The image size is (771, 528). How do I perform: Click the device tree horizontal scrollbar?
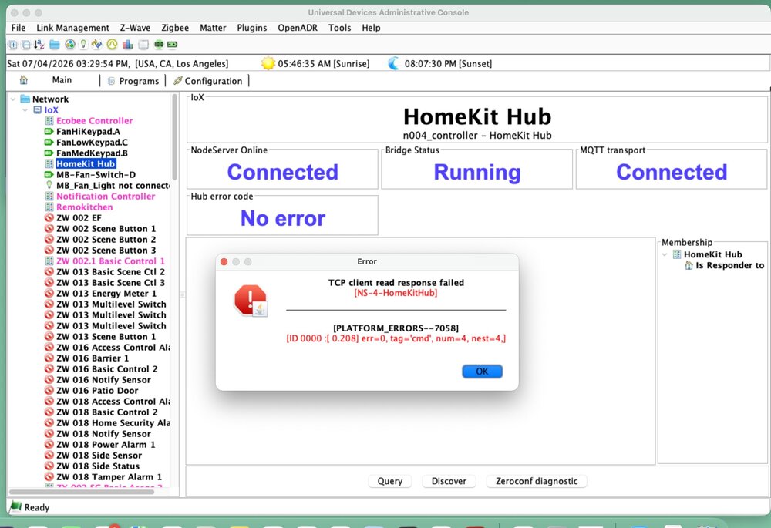pyautogui.click(x=82, y=491)
